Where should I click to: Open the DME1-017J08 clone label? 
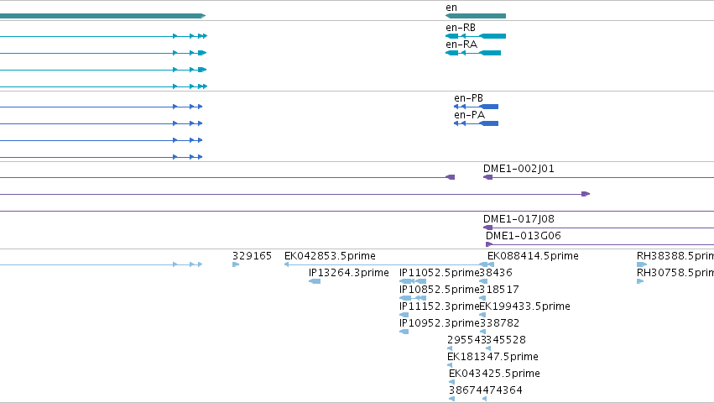(x=519, y=219)
